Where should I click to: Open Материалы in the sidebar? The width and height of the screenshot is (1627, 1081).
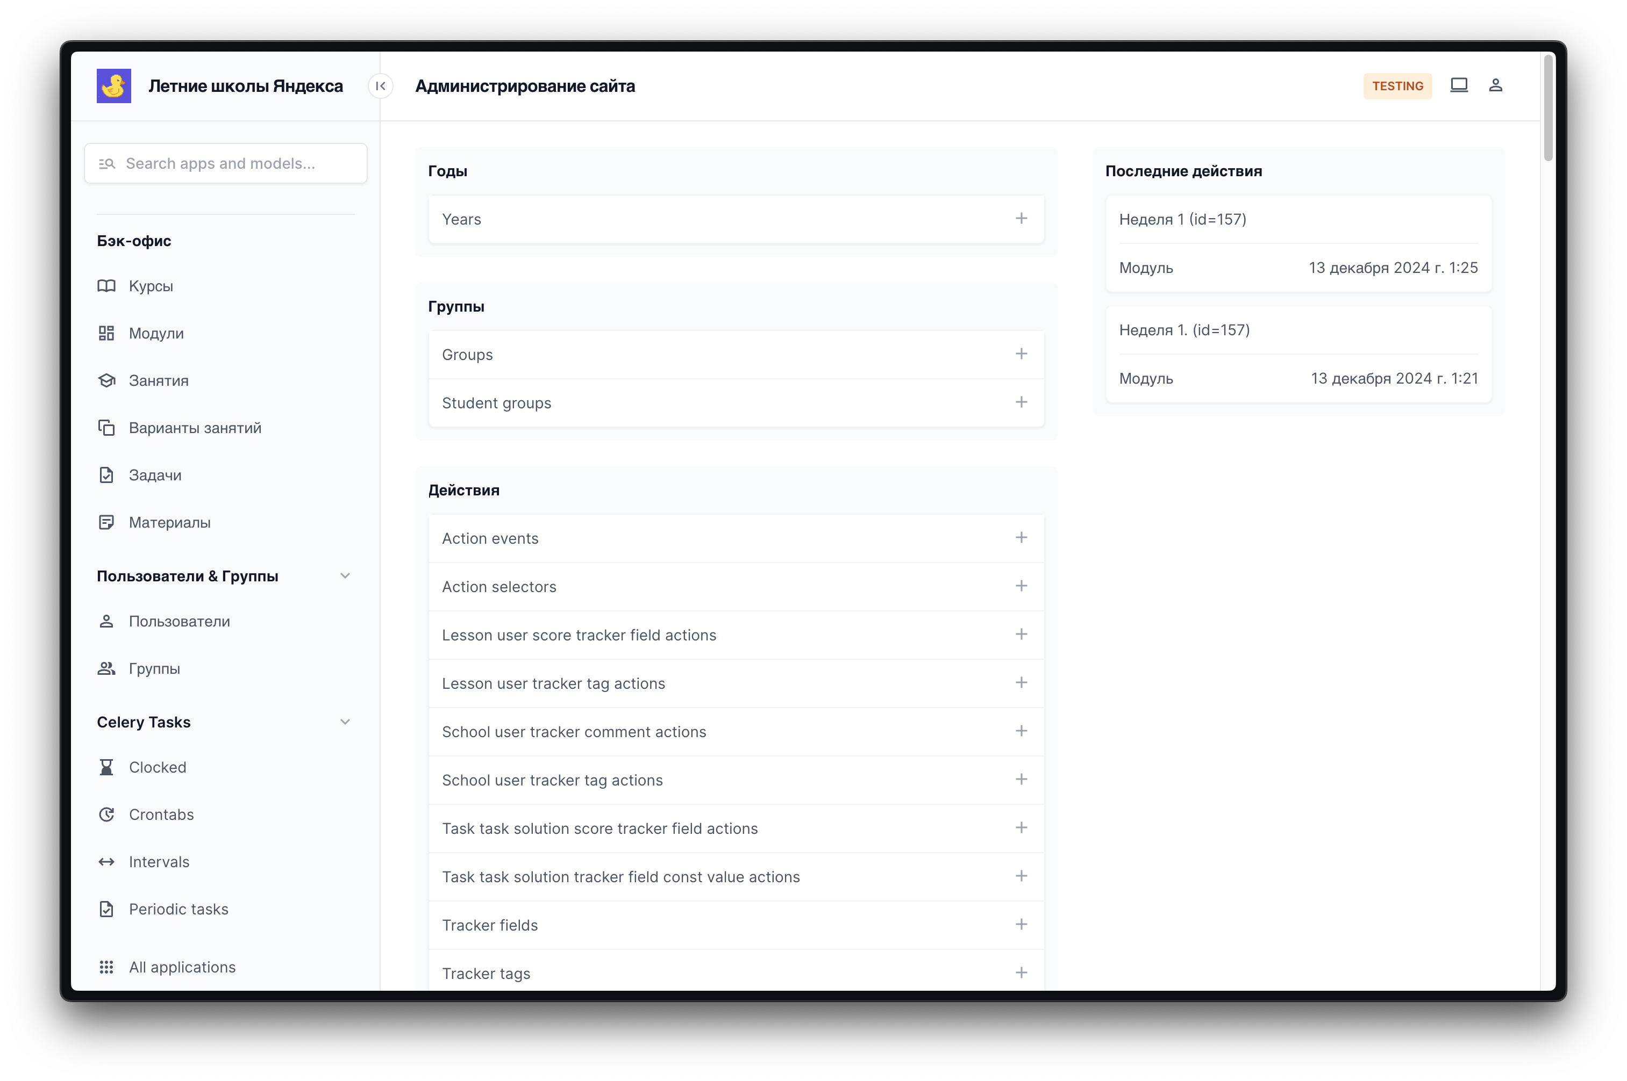tap(170, 523)
